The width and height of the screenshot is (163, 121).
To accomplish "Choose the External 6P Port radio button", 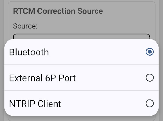I will pos(150,78).
